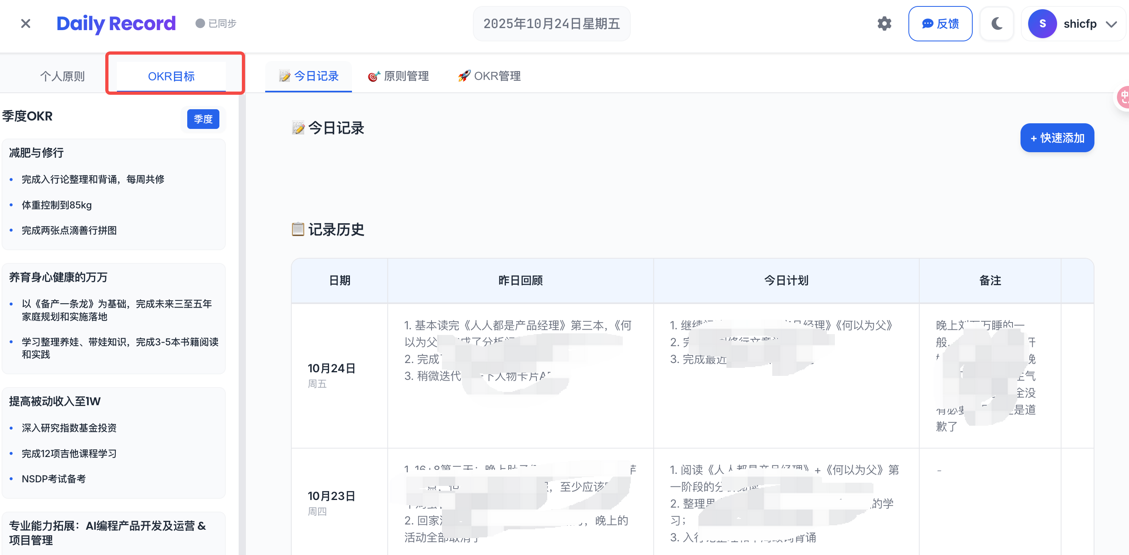The height and width of the screenshot is (555, 1129).
Task: Toggle the 季度 period button
Action: [203, 119]
